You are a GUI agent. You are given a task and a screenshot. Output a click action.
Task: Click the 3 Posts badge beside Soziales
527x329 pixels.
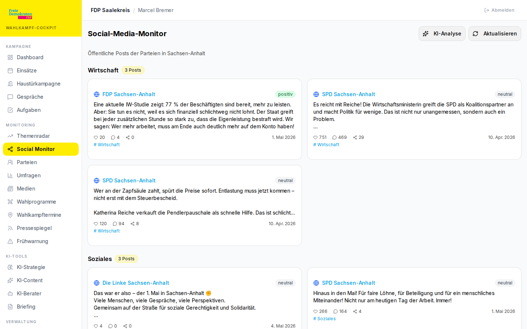point(126,259)
